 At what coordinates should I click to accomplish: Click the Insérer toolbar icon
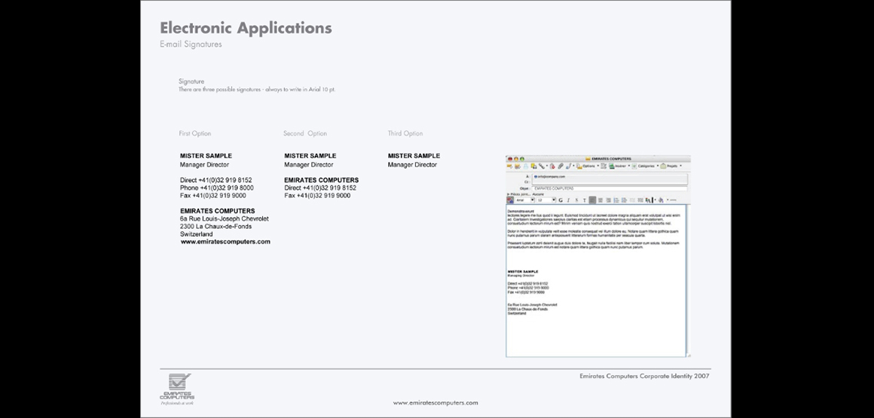click(x=613, y=166)
